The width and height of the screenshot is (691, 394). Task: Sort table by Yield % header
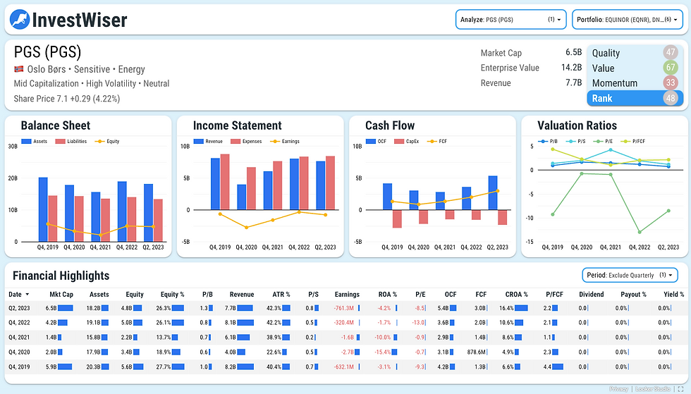[x=674, y=295]
